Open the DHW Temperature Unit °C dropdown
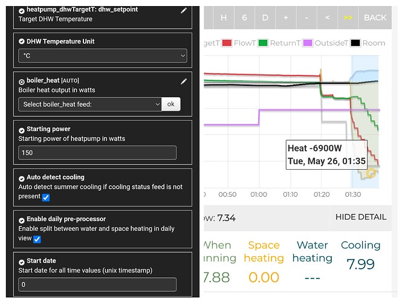The width and height of the screenshot is (402, 302). pos(103,56)
